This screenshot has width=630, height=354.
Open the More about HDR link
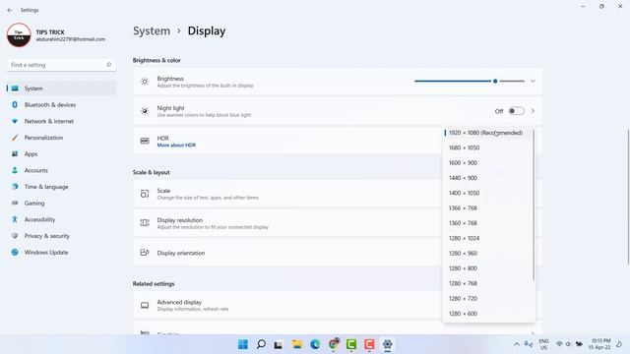(176, 146)
